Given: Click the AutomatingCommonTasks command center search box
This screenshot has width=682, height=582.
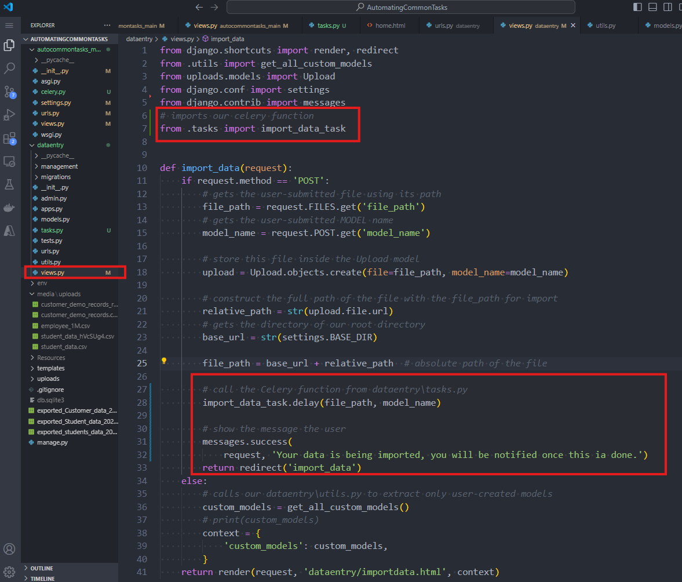Looking at the screenshot, I should (x=400, y=7).
